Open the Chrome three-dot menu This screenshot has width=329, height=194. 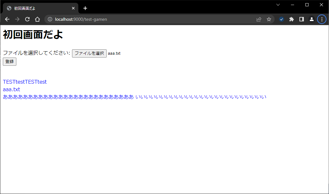tap(322, 19)
